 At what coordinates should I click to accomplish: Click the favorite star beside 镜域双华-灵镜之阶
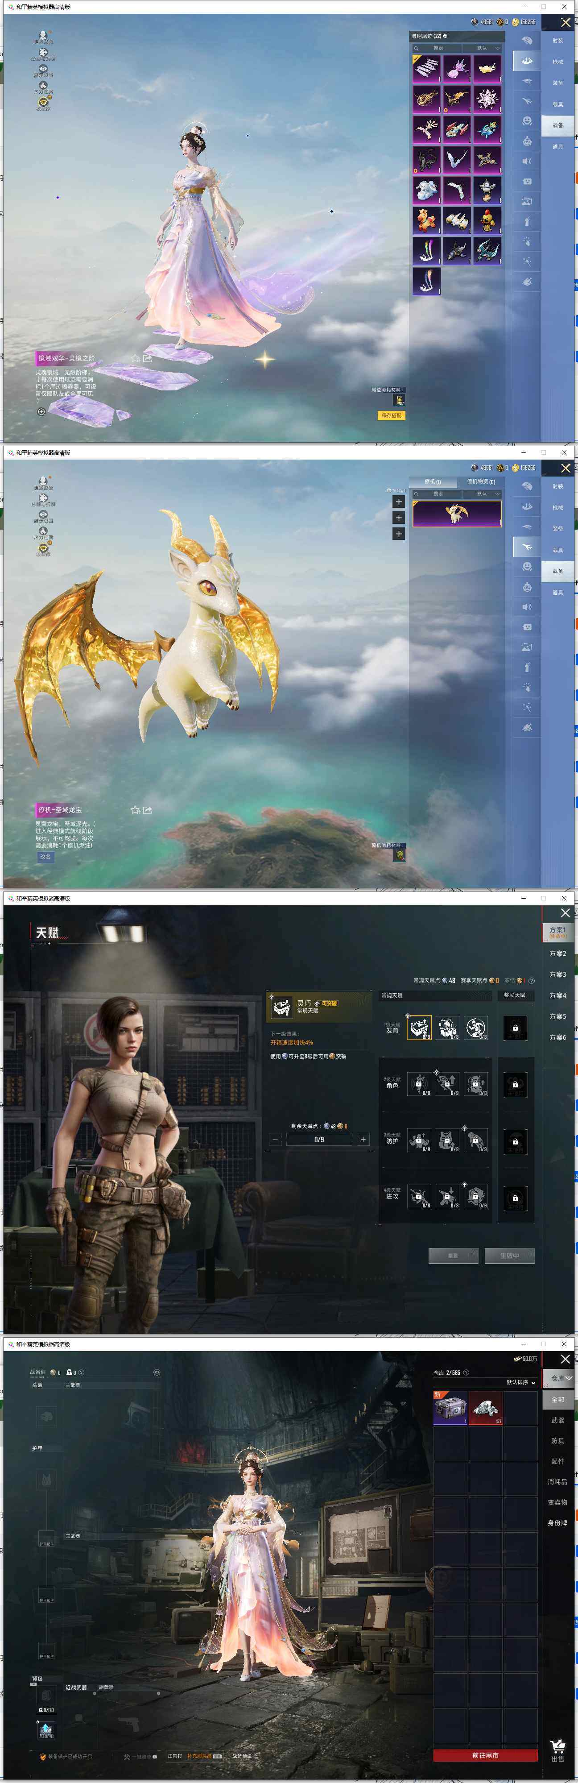[x=136, y=359]
